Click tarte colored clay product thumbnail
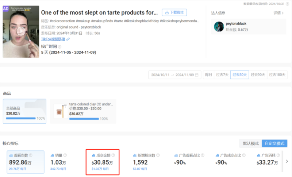This screenshot has height=177, width=292. [58, 111]
